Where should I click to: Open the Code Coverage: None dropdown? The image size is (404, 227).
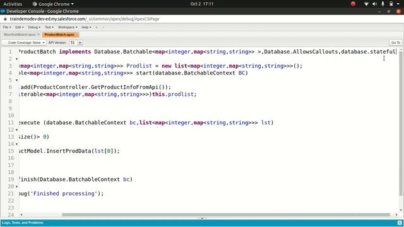25,43
